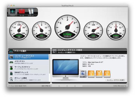
Task: Open the red toolbox ツール icon
Action: 22,12
